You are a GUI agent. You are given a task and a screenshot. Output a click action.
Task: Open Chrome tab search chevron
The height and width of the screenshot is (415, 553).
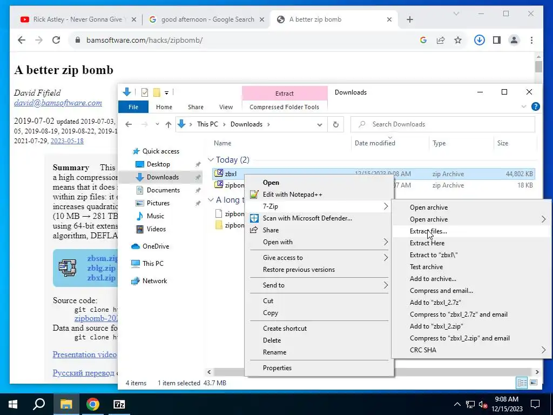click(x=456, y=14)
